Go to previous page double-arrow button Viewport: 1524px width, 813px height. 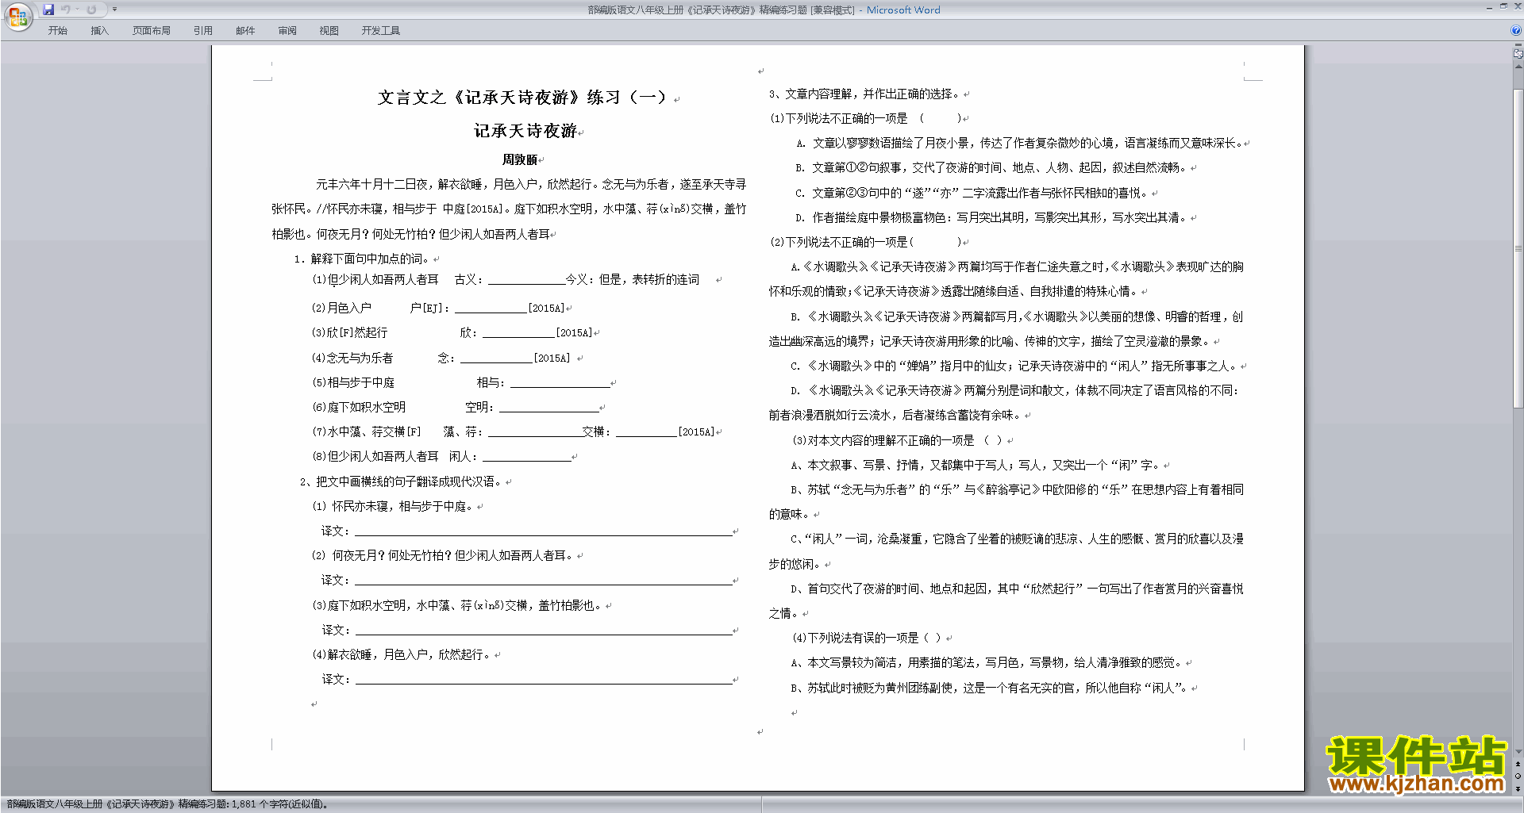pos(1518,764)
